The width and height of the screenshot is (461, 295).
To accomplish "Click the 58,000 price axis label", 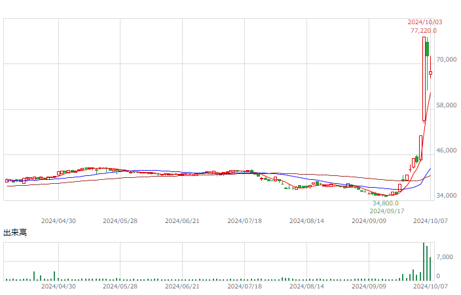I will coord(447,105).
